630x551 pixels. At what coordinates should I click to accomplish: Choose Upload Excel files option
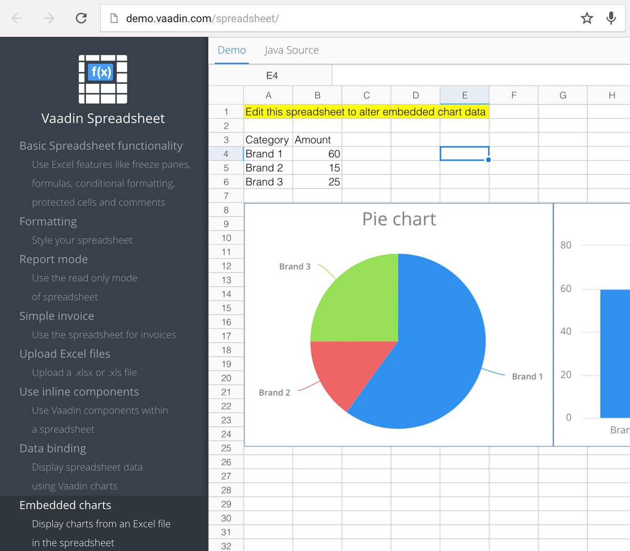pyautogui.click(x=65, y=354)
